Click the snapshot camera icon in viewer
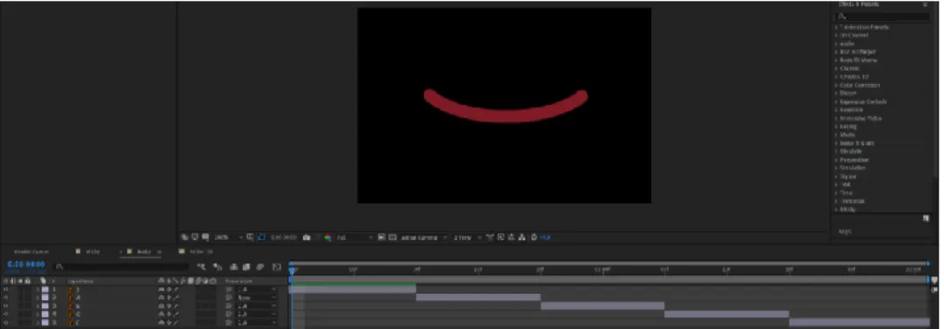 tap(307, 238)
